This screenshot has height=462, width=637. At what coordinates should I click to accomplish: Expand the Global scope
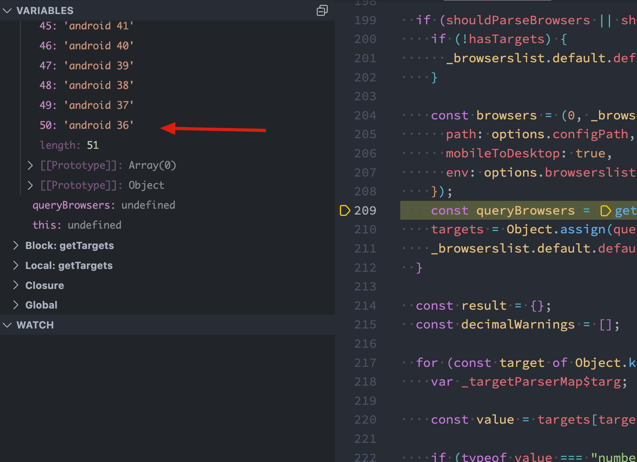click(x=16, y=305)
